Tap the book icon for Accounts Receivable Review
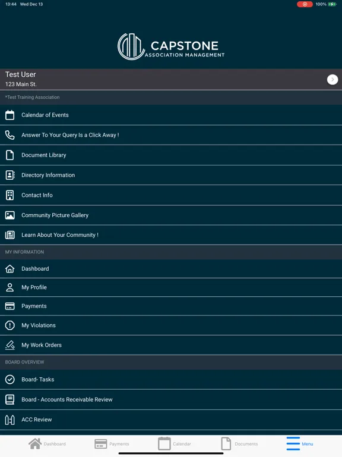342x457 pixels. click(10, 400)
